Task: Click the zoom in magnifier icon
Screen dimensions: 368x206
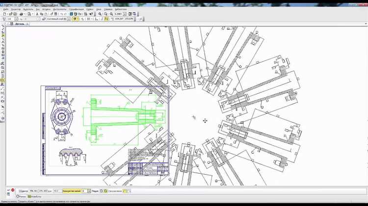Action: [x=100, y=14]
